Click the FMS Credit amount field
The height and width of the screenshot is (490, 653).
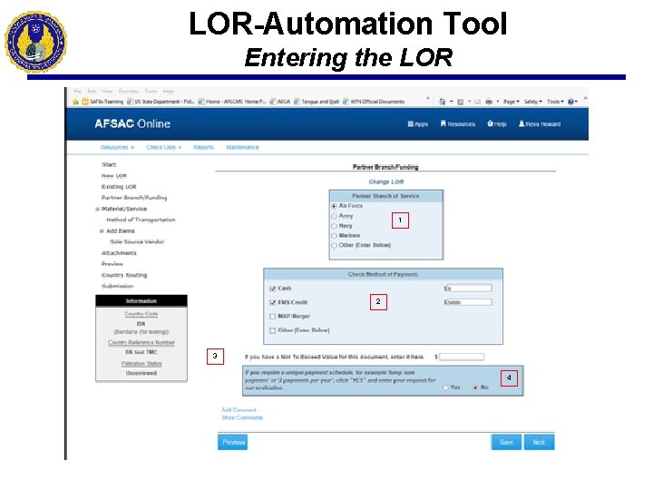point(468,302)
